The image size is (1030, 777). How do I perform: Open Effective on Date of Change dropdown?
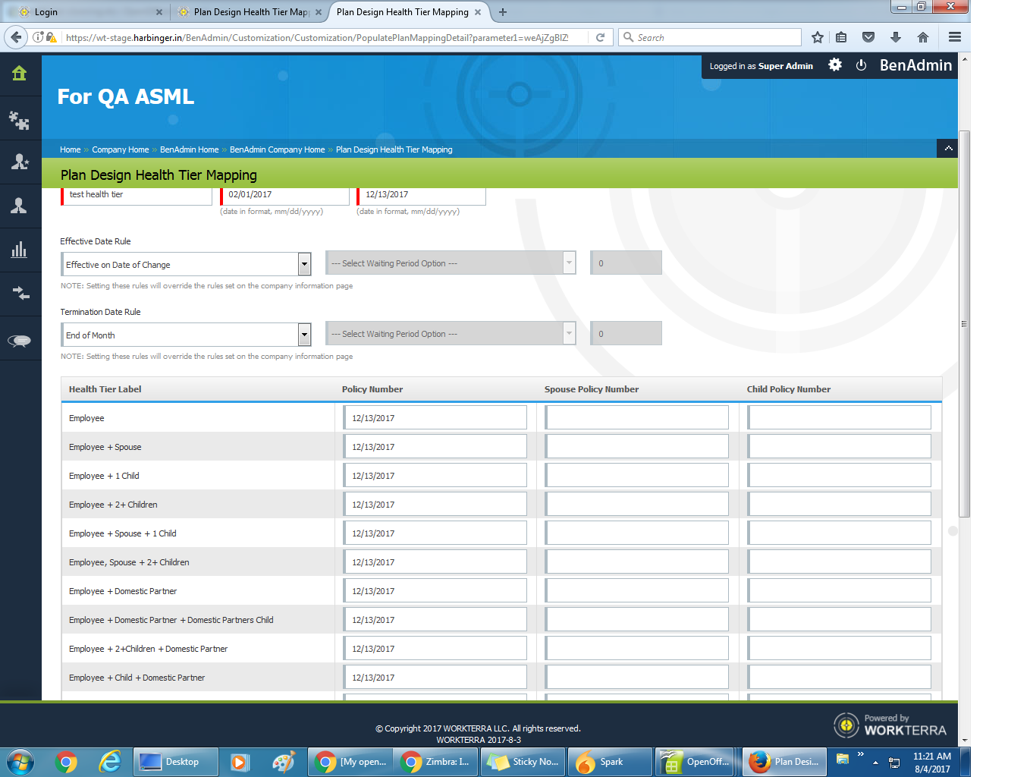pos(186,264)
